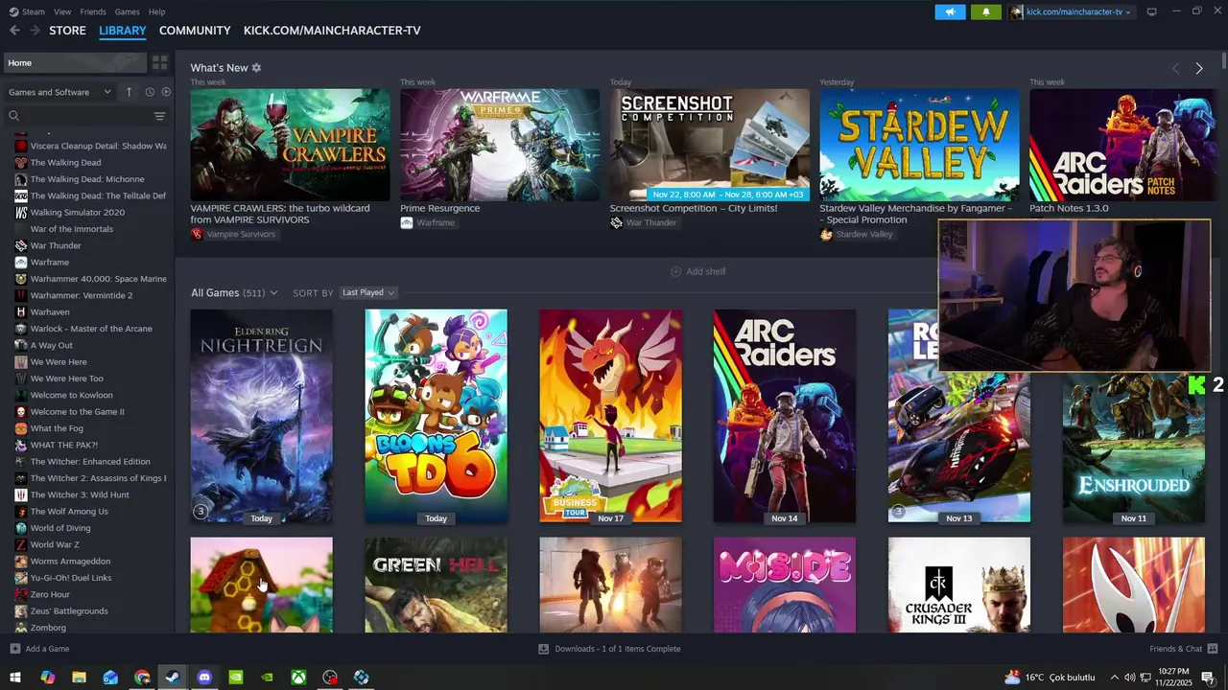The image size is (1228, 690).
Task: Open Discord from the Windows taskbar
Action: click(x=204, y=678)
